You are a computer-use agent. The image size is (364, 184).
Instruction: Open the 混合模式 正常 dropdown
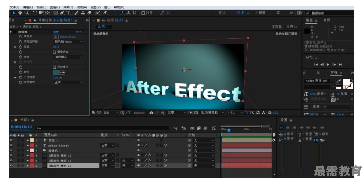pyautogui.click(x=68, y=82)
